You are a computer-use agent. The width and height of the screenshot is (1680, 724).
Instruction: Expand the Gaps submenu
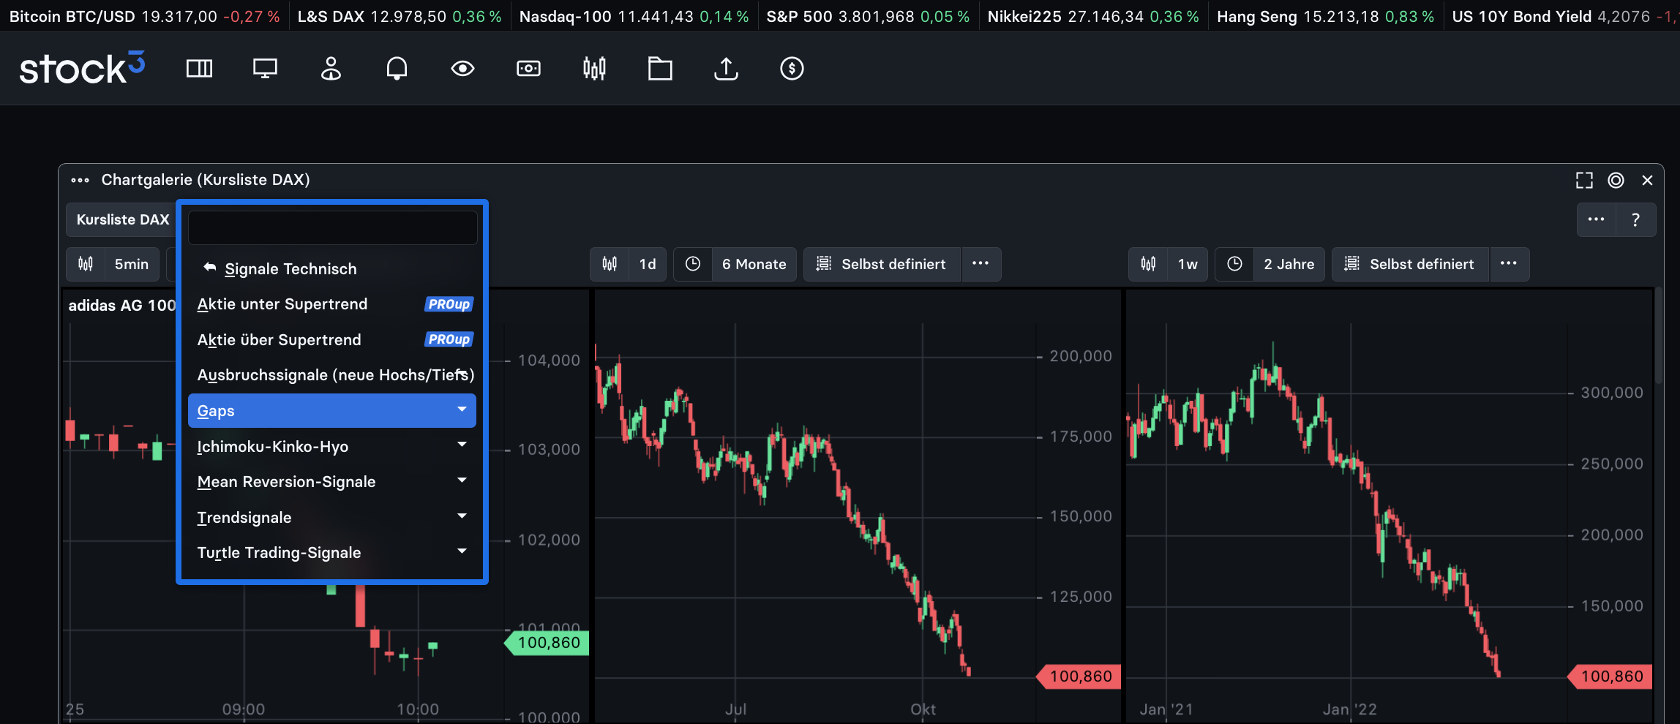pos(332,410)
